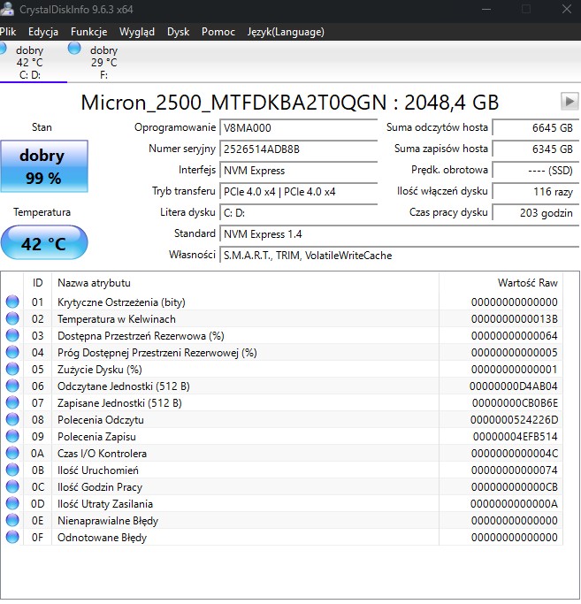Switch to the F: disk tab
The height and width of the screenshot is (604, 581).
pyautogui.click(x=102, y=63)
